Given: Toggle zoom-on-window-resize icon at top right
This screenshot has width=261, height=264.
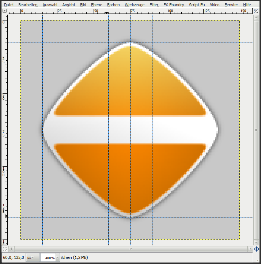Looking at the screenshot, I should pyautogui.click(x=256, y=11).
